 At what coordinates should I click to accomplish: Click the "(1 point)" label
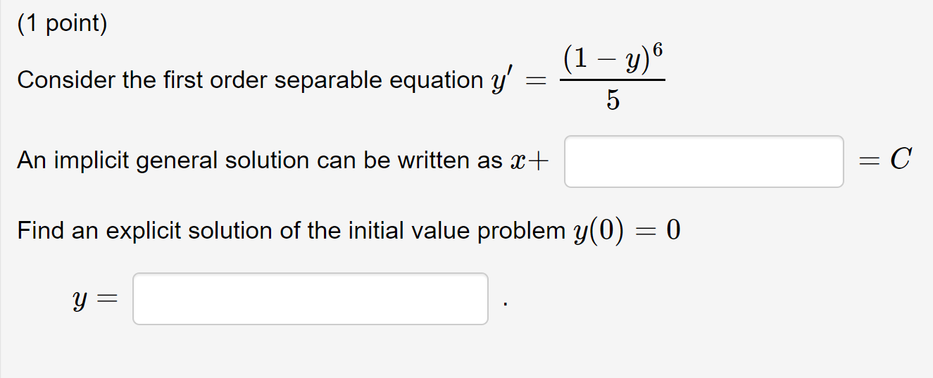coord(63,25)
